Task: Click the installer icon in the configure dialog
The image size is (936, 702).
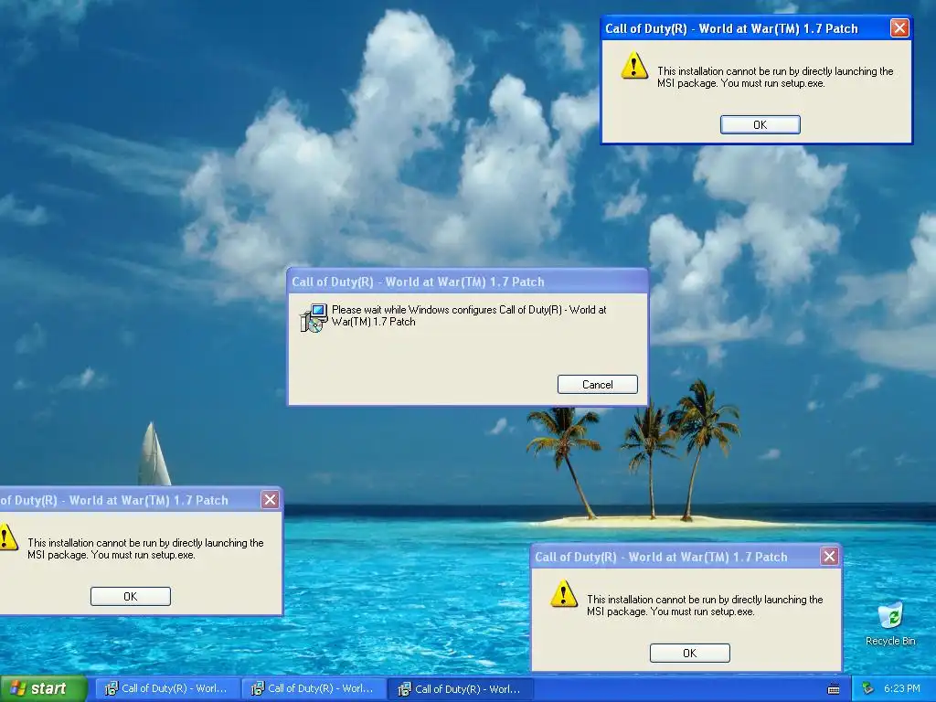Action: pos(314,318)
